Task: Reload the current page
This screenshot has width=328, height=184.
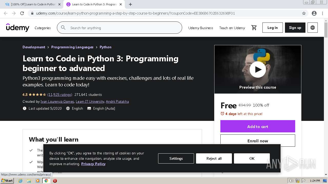Action: [22, 13]
